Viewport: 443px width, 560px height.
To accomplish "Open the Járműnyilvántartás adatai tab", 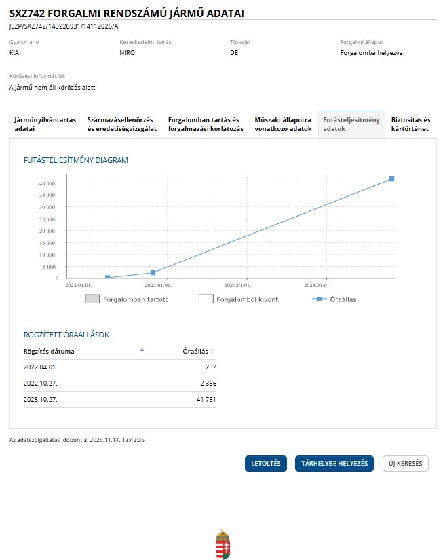I will 45,124.
